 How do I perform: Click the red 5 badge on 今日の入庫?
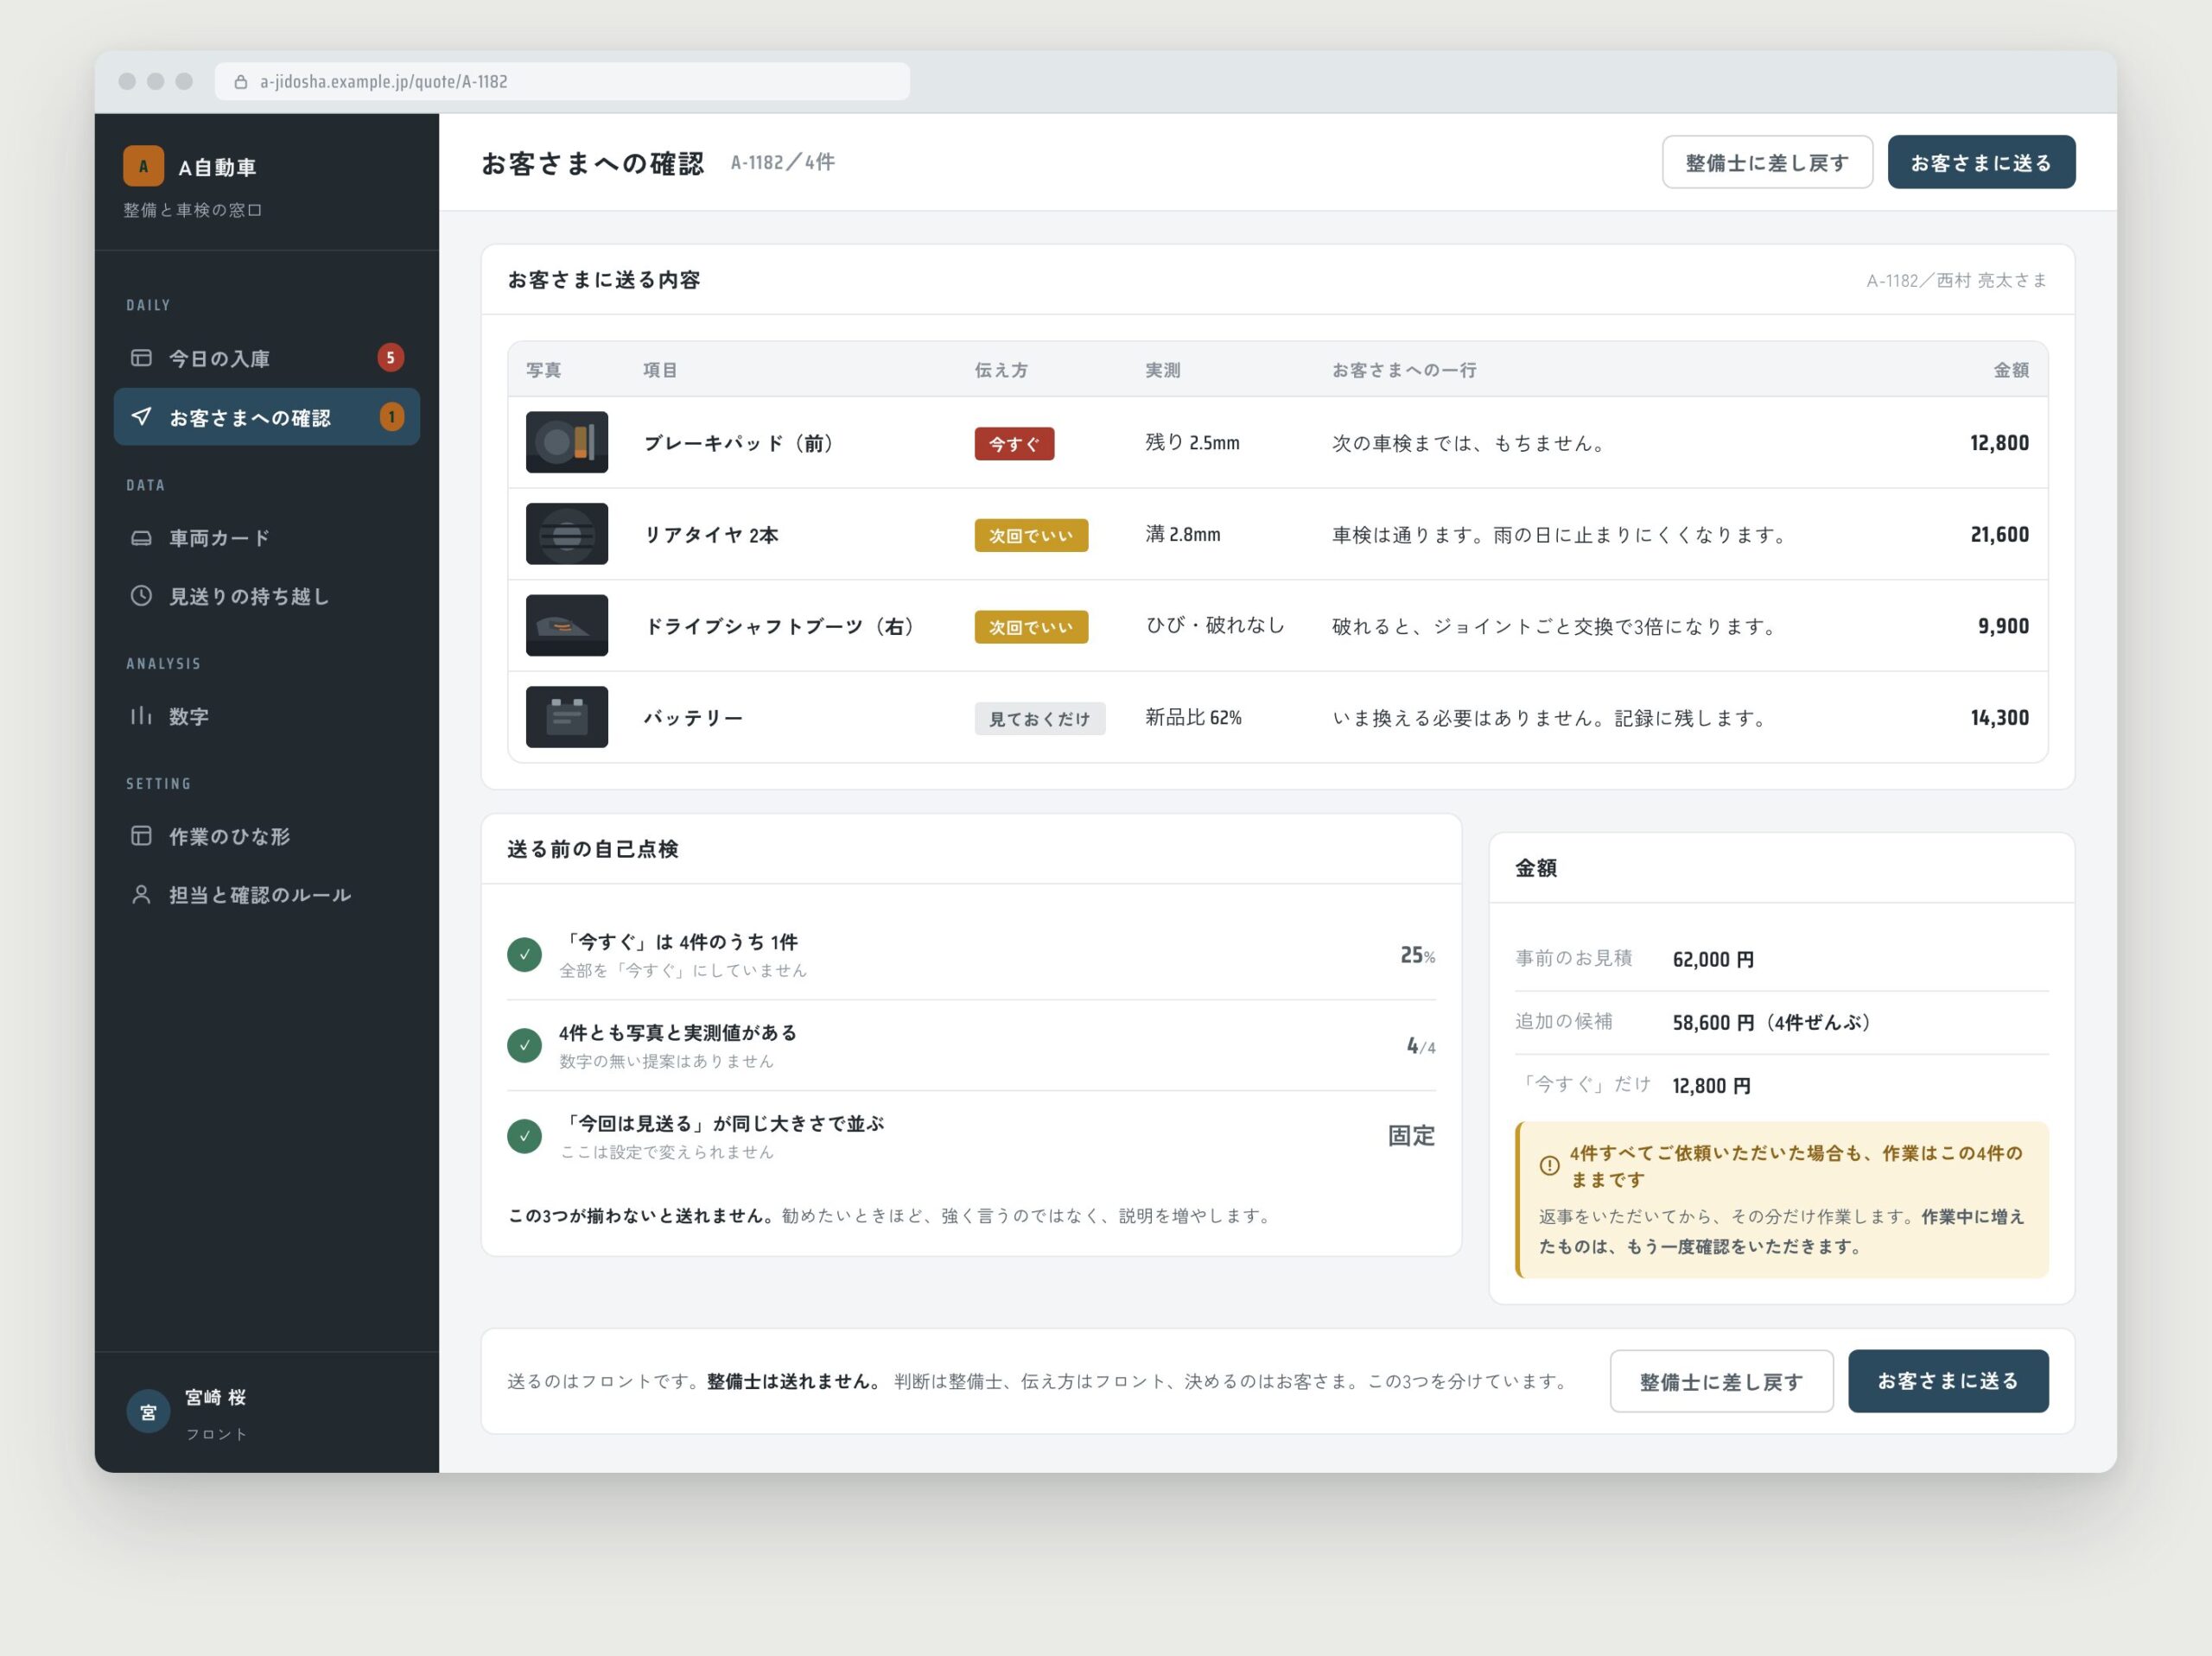coord(391,358)
